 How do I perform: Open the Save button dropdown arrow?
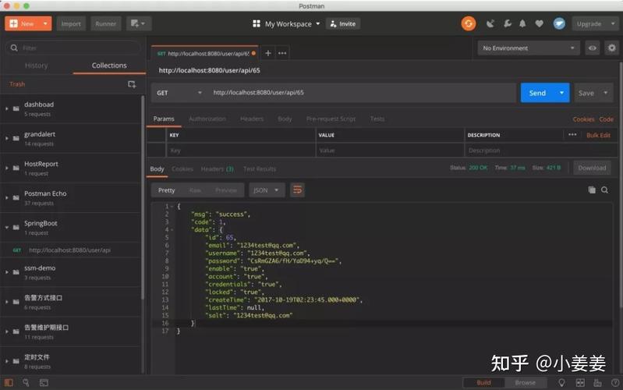606,93
